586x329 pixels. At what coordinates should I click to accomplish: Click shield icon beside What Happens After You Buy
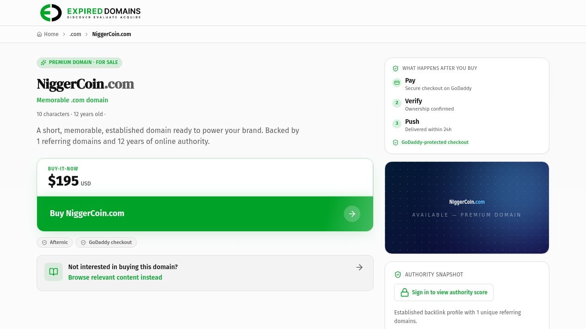click(396, 69)
